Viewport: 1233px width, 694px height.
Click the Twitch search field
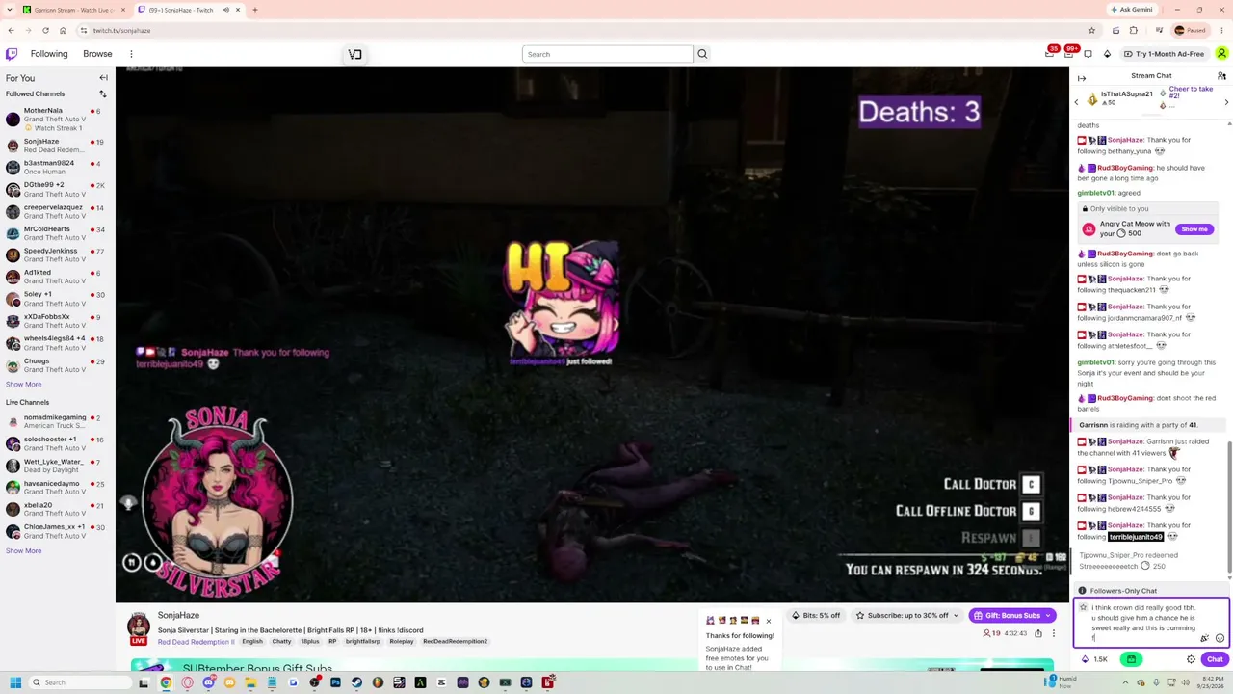(607, 54)
